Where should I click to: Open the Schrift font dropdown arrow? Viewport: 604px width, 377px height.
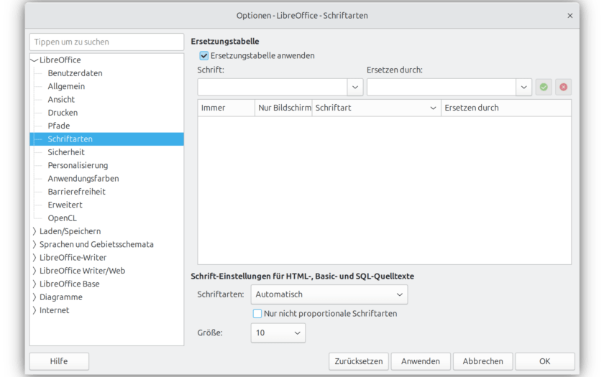point(355,88)
